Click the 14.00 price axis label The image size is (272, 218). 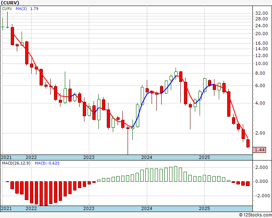[x=262, y=49]
